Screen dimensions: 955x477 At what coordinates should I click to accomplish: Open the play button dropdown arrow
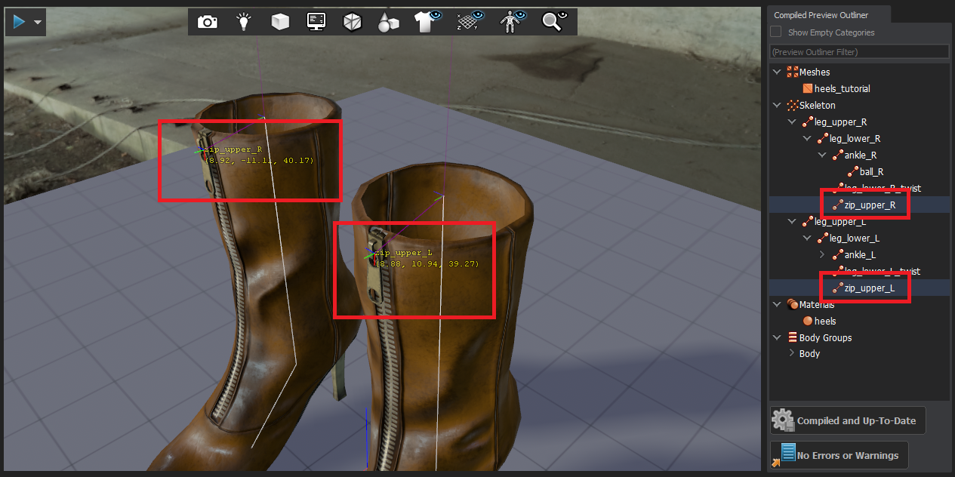(37, 23)
